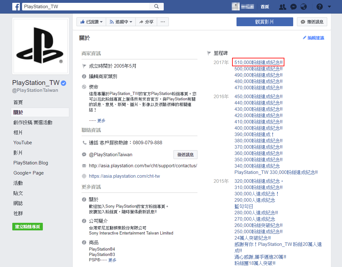Click the Facebook logo icon

coord(16,7)
